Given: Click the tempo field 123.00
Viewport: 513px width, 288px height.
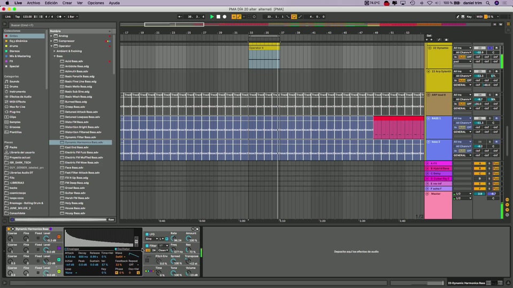Looking at the screenshot, I should click(x=27, y=17).
